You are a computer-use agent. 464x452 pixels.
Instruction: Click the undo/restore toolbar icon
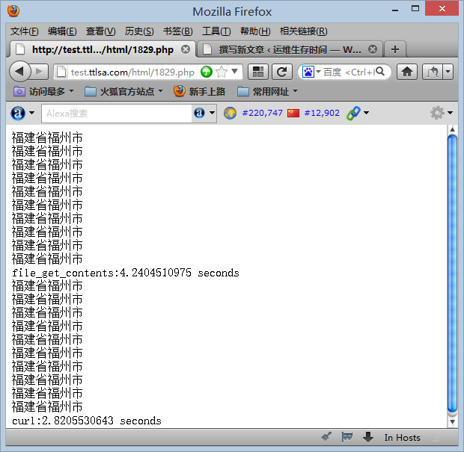tap(433, 72)
